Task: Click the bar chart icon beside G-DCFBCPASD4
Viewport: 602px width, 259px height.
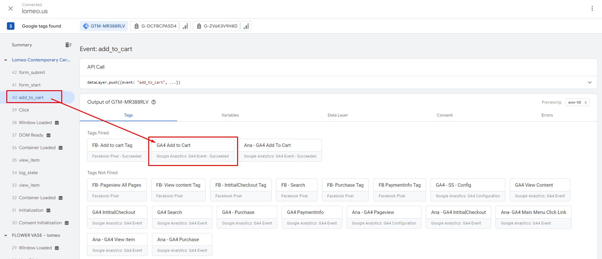Action: pyautogui.click(x=185, y=26)
